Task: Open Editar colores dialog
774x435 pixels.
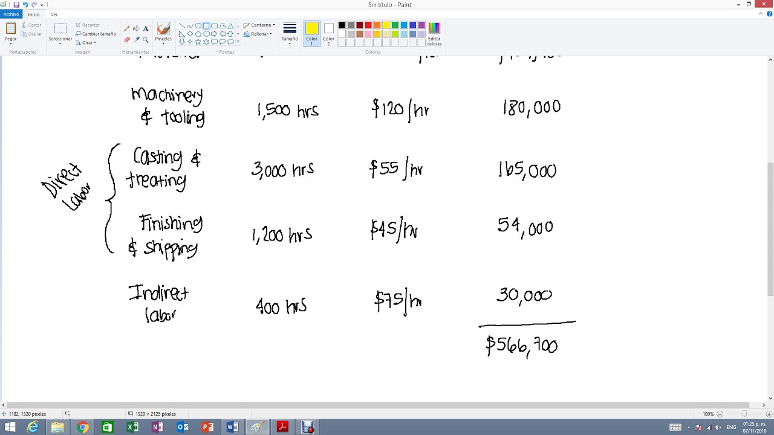Action: [434, 33]
